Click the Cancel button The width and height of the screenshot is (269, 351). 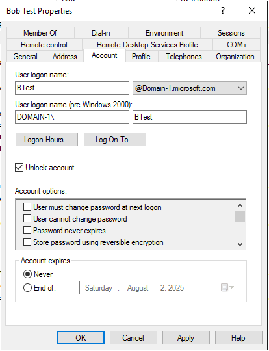pos(133,337)
